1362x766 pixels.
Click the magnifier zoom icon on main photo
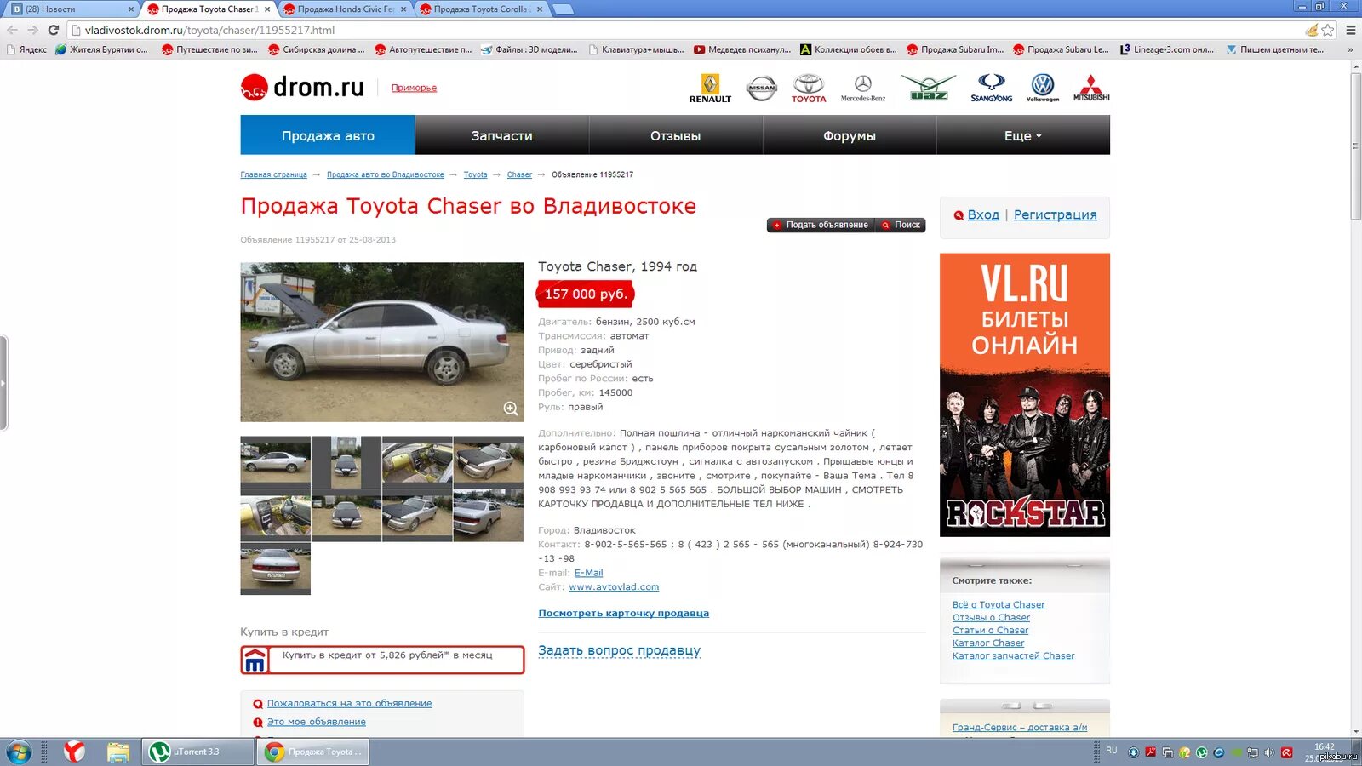pos(511,409)
